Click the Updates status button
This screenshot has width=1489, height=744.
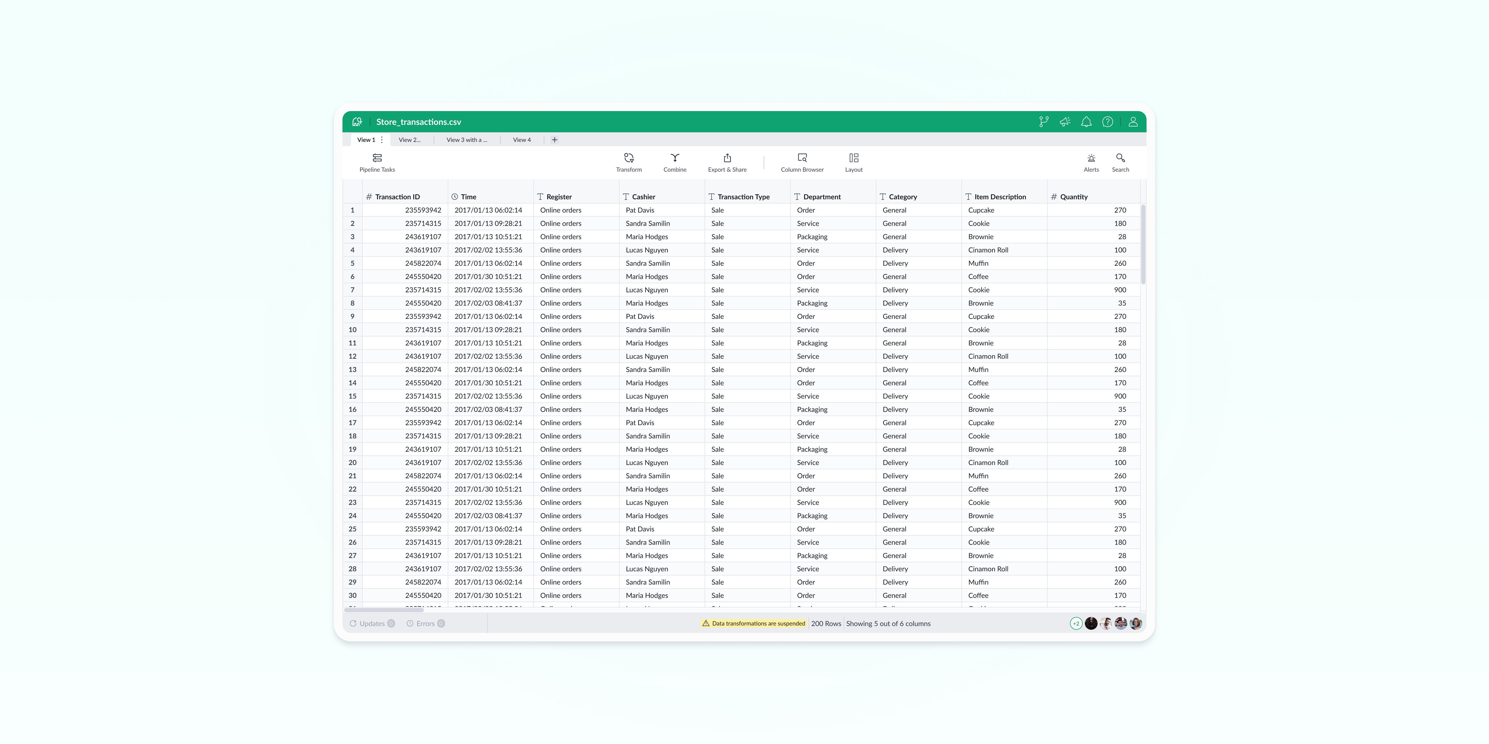pos(372,624)
